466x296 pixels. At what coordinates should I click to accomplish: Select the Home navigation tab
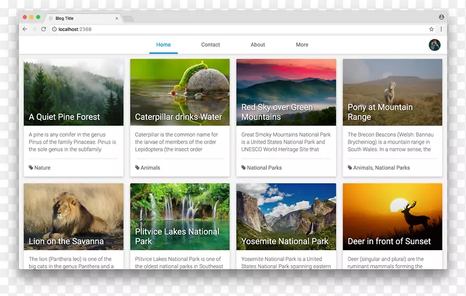click(164, 45)
